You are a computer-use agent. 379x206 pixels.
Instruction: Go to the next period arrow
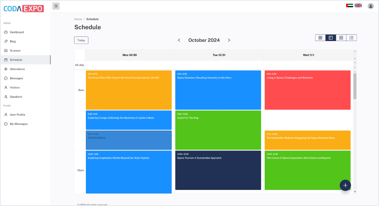(229, 40)
